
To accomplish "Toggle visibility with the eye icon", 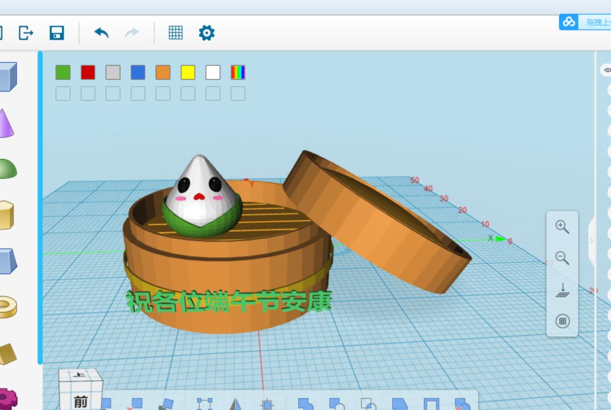I will 606,70.
